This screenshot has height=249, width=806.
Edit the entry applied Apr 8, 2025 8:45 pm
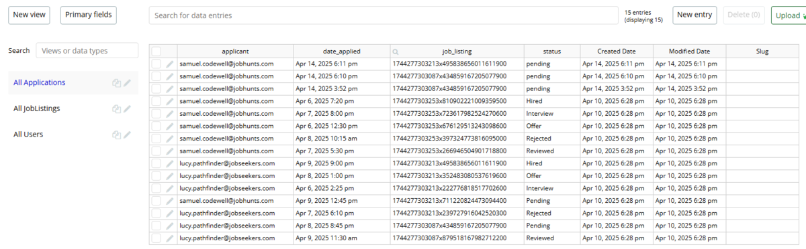pyautogui.click(x=170, y=226)
